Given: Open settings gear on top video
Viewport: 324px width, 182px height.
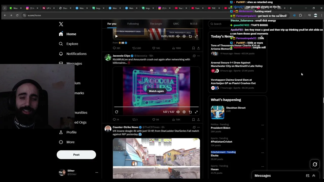Looking at the screenshot, I should (184, 36).
